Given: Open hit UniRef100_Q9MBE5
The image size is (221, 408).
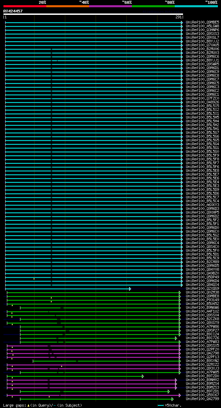Looking at the screenshot, I should point(203,22).
